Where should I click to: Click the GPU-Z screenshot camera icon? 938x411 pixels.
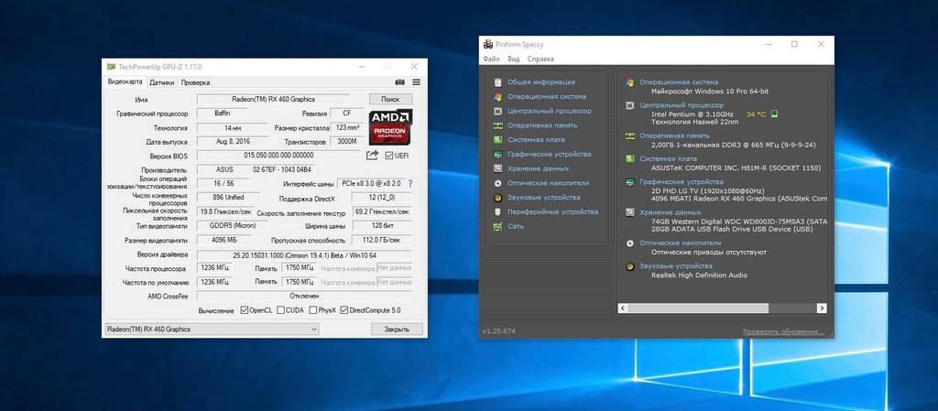tap(400, 82)
